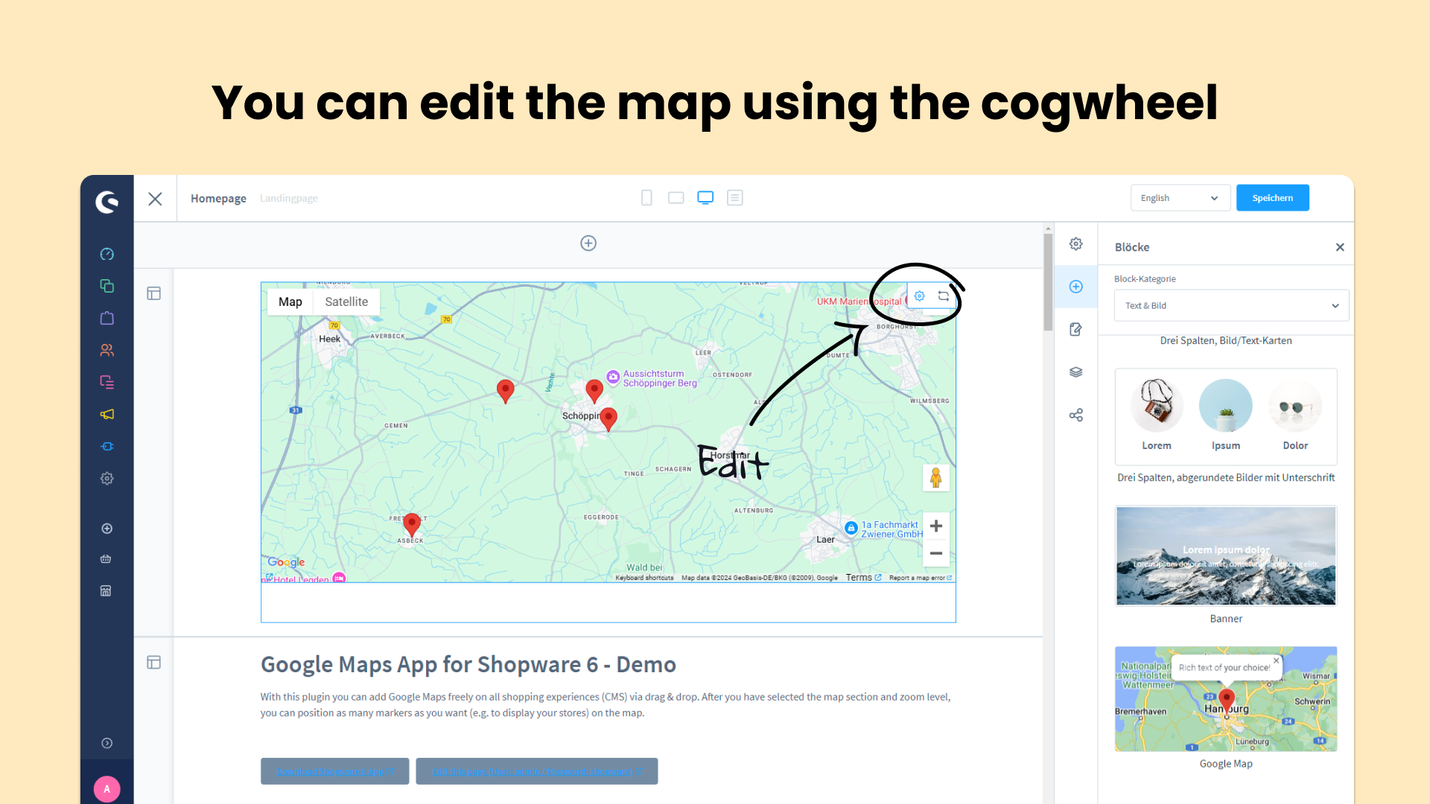
Task: Click the basket icon in left sidebar
Action: (106, 559)
